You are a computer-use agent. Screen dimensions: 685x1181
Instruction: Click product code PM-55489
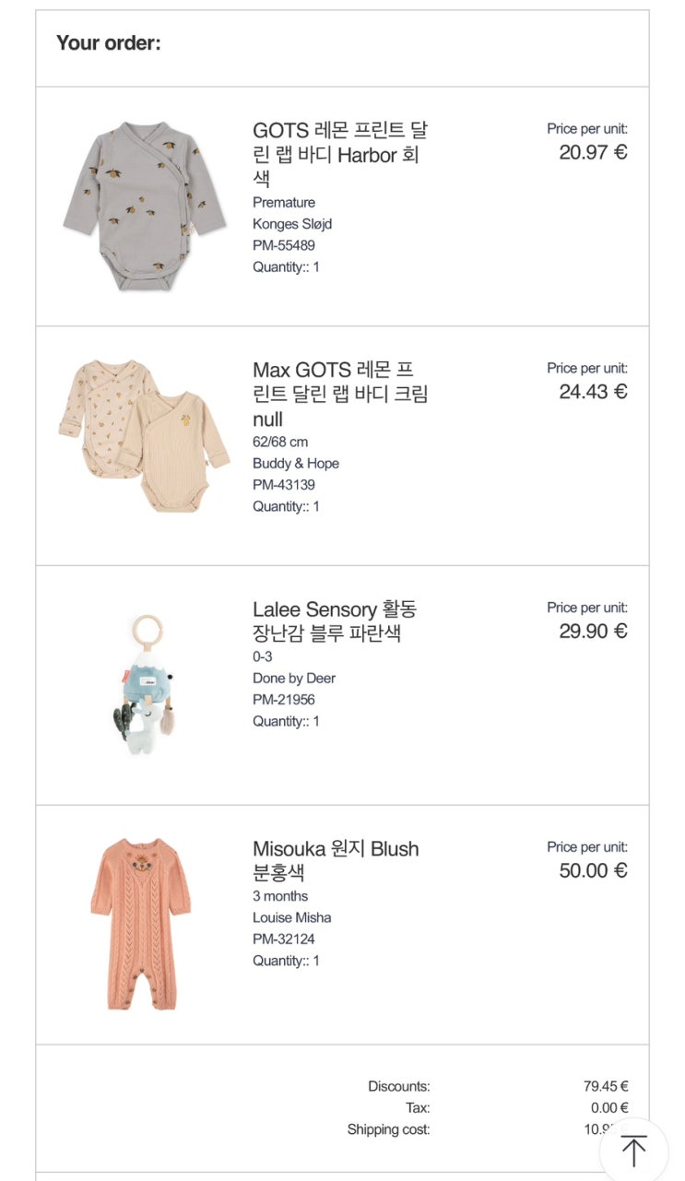284,245
